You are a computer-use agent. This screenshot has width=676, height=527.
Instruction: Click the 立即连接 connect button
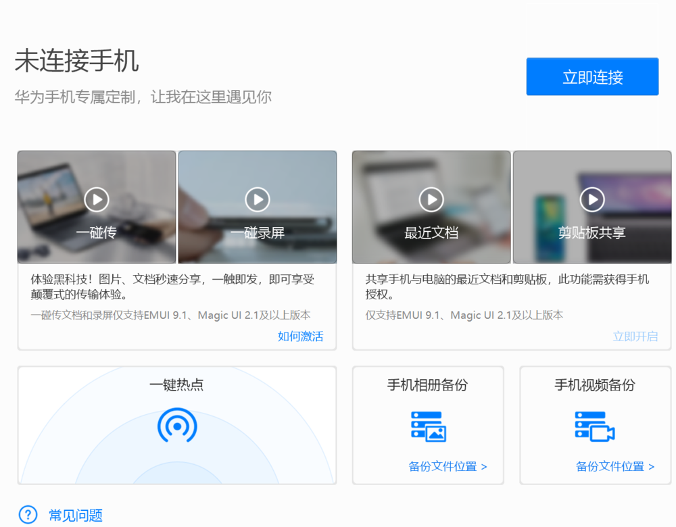click(x=592, y=77)
